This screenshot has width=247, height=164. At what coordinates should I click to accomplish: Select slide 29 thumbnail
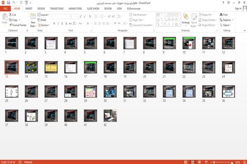click(x=91, y=91)
